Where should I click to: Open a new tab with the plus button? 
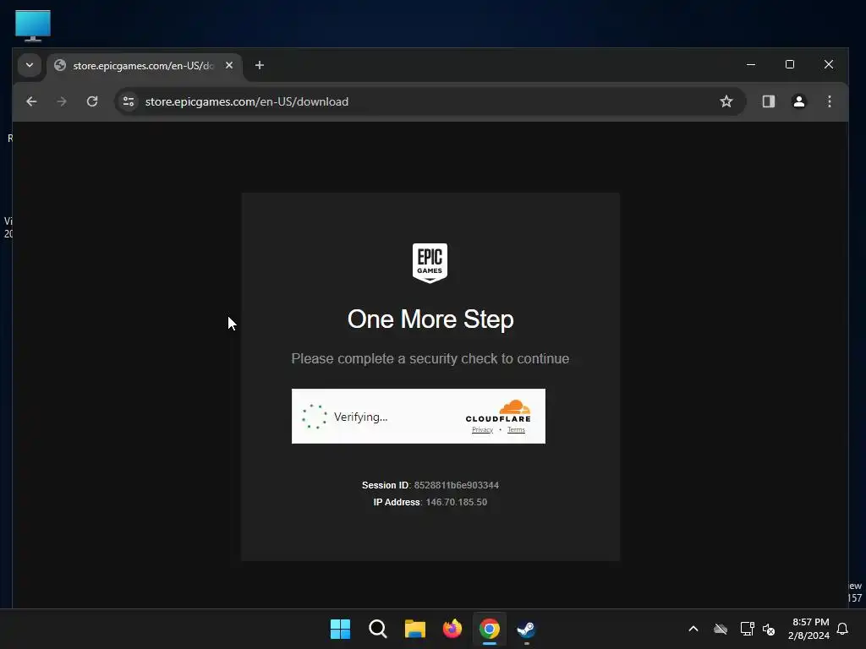tap(260, 66)
